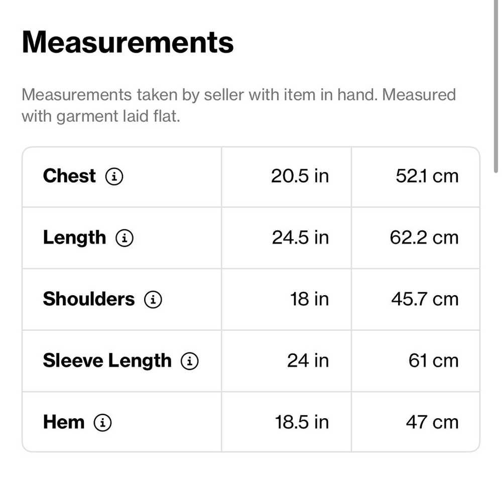Open info icon next to Chest
Screen dimensions: 502x502
(114, 176)
